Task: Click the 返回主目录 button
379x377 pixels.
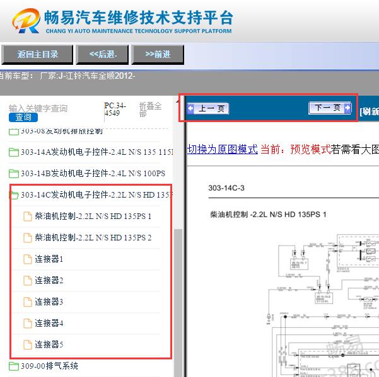Action: 37,55
